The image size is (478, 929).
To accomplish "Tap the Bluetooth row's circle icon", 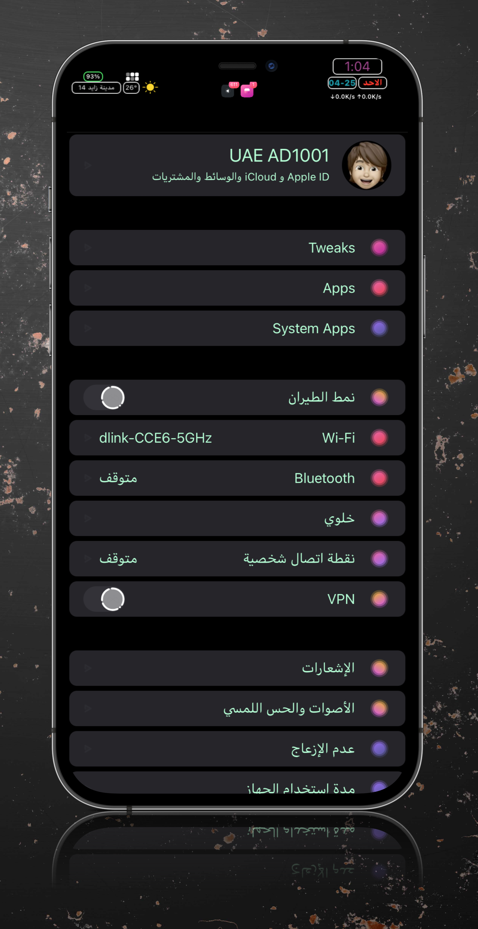I will point(379,478).
